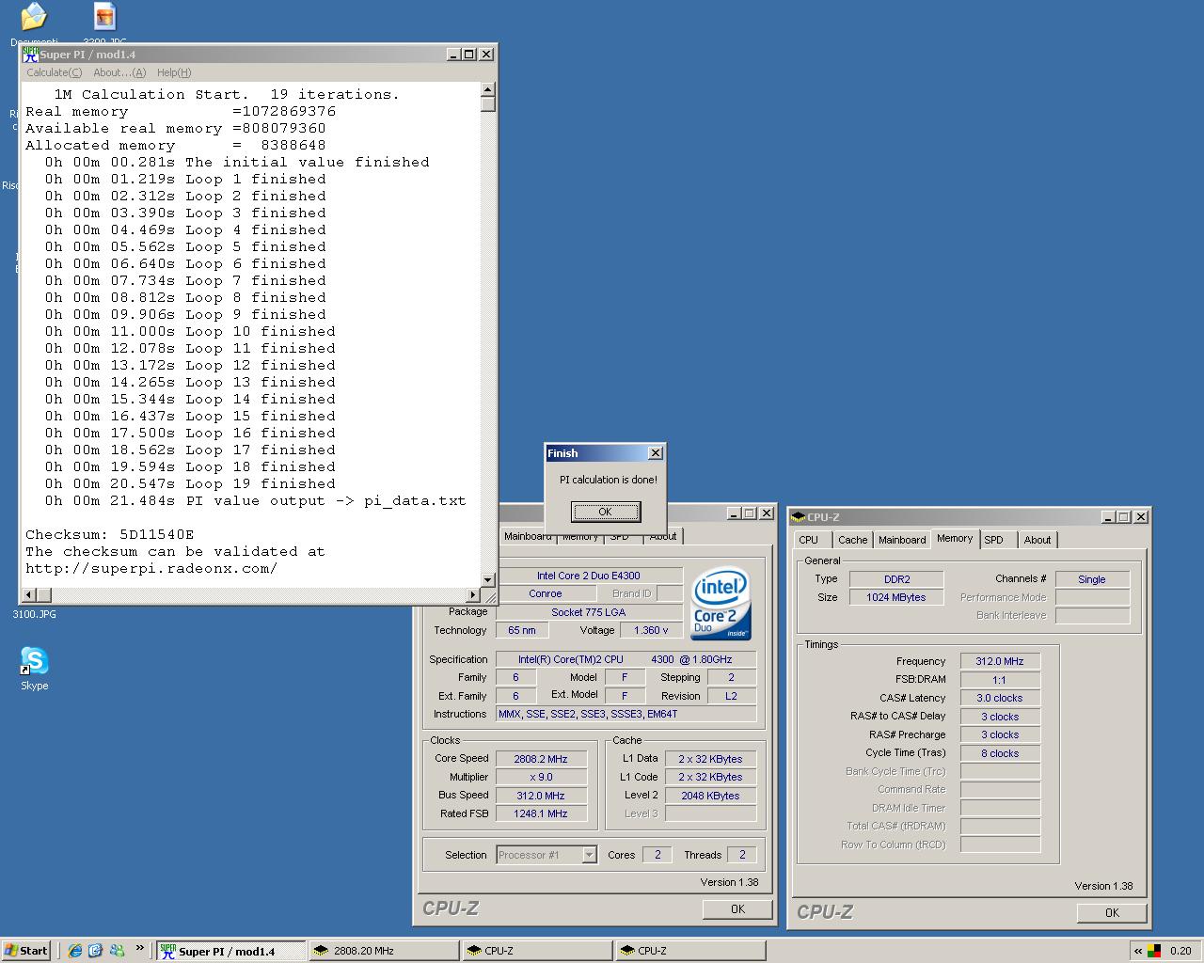Switch to Mainboard tab in Memory window
The image size is (1204, 963).
point(902,540)
